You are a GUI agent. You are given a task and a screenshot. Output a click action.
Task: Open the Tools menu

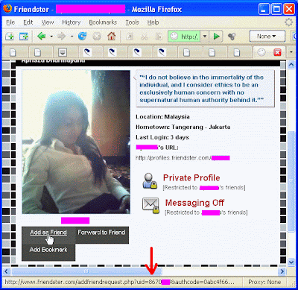132,22
